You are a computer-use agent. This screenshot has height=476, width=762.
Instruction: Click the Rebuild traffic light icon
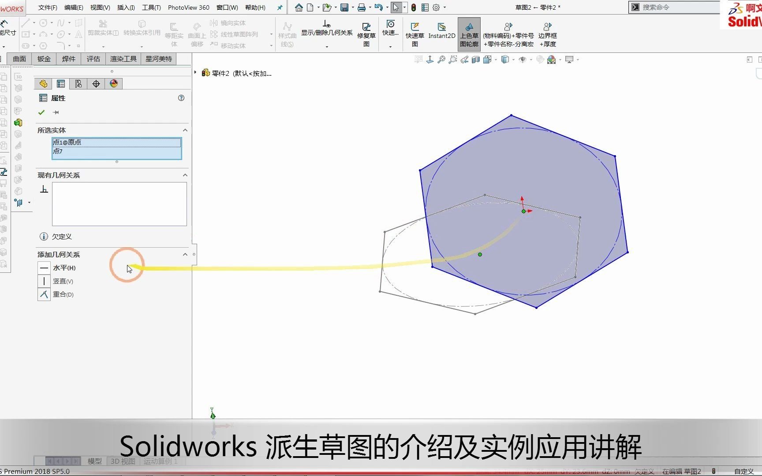[x=414, y=7]
